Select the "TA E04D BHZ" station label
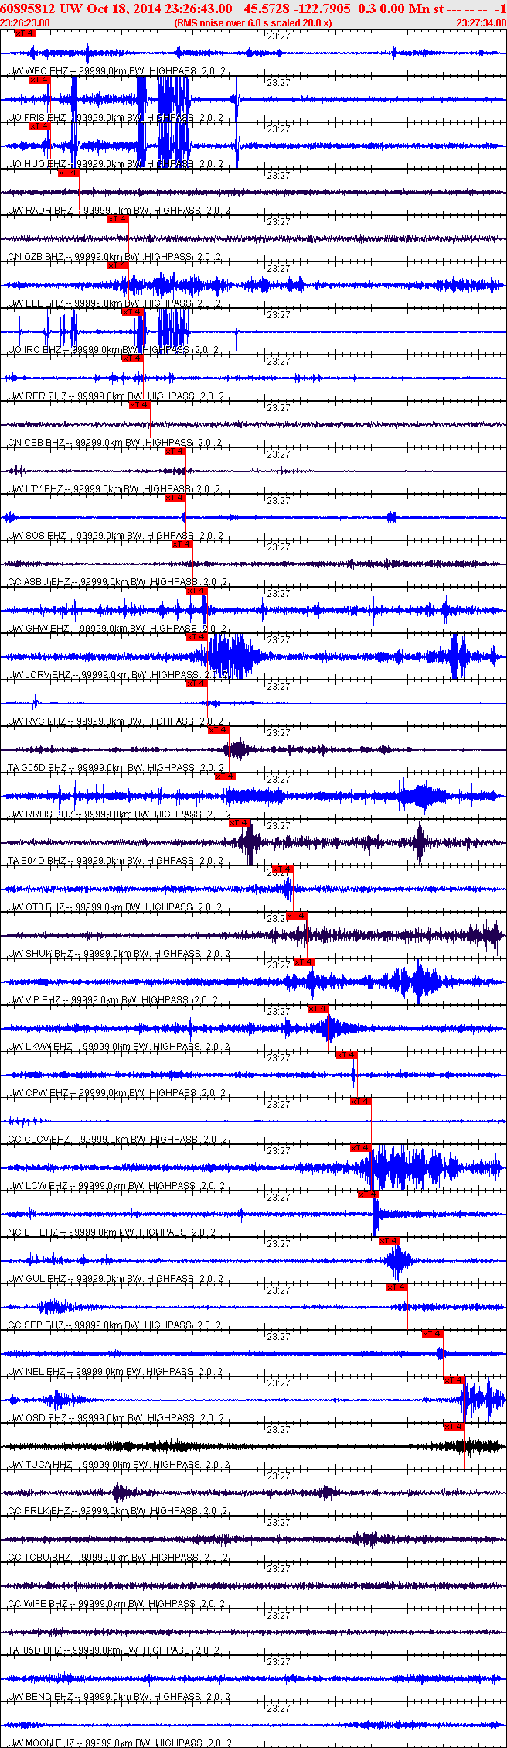 pos(39,861)
